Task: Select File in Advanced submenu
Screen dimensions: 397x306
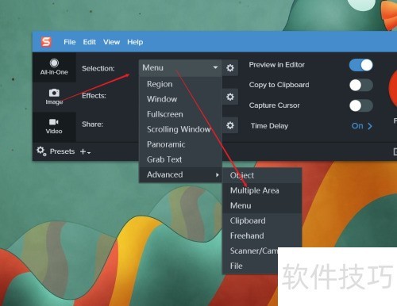Action: pos(250,266)
